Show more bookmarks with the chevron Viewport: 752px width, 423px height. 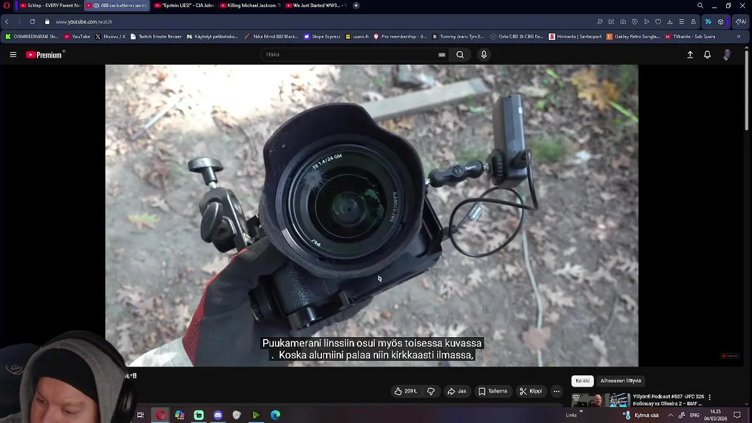pos(738,36)
